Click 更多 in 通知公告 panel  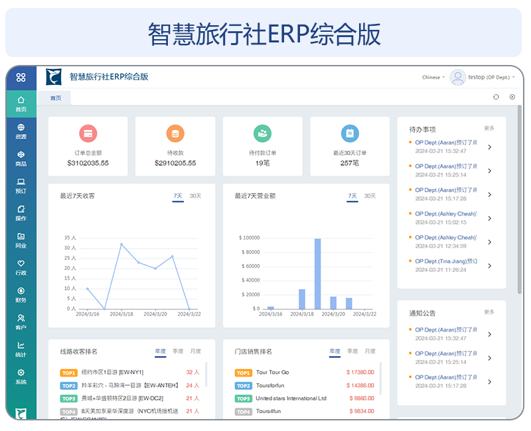(489, 312)
